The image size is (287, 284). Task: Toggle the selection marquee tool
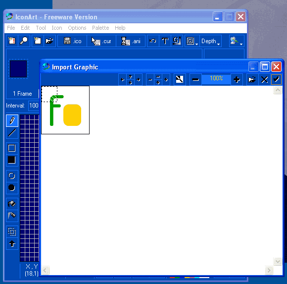(12, 231)
